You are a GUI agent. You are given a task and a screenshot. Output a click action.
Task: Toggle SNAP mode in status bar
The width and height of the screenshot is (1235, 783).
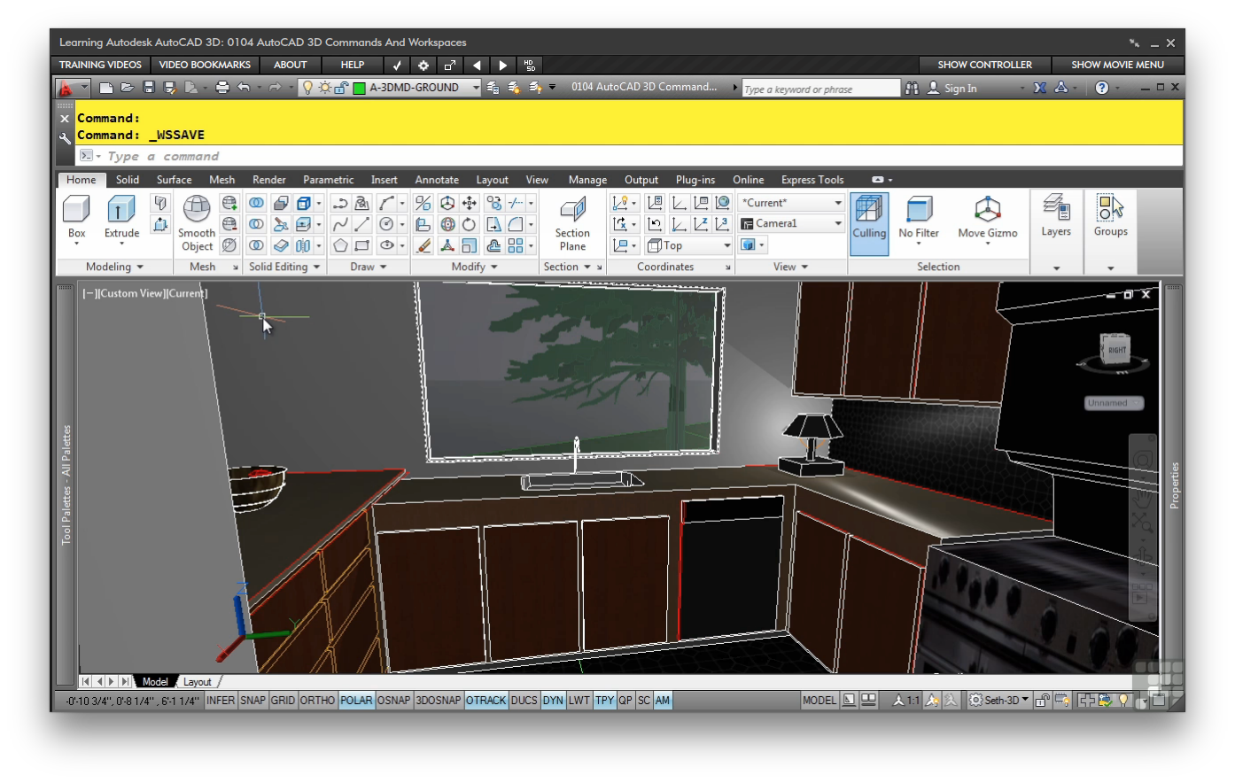pos(252,700)
